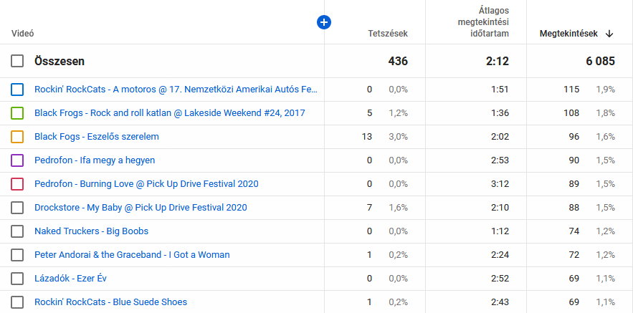Screen dimensions: 633x313
Task: Select the checkbox for Naked Truckers video
Action: click(x=18, y=231)
